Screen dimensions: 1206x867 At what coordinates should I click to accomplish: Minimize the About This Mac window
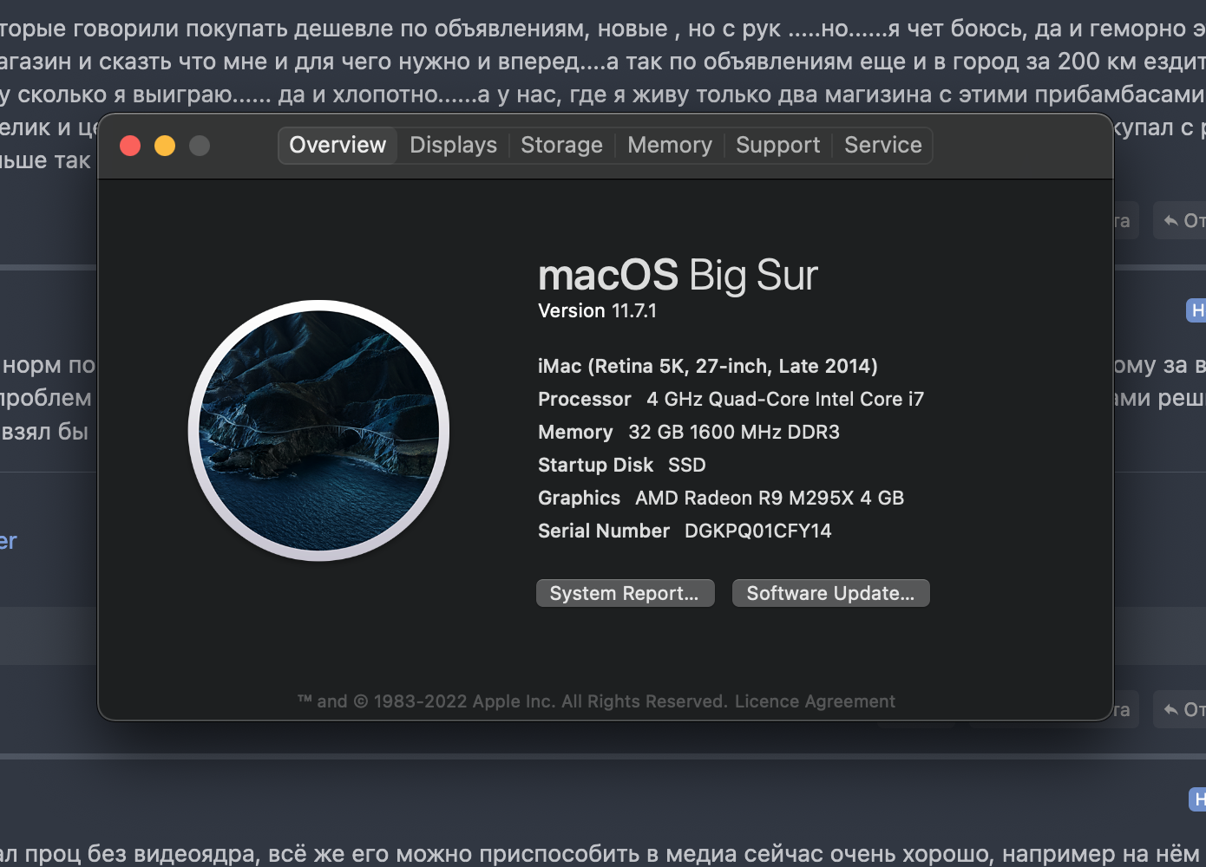[165, 146]
